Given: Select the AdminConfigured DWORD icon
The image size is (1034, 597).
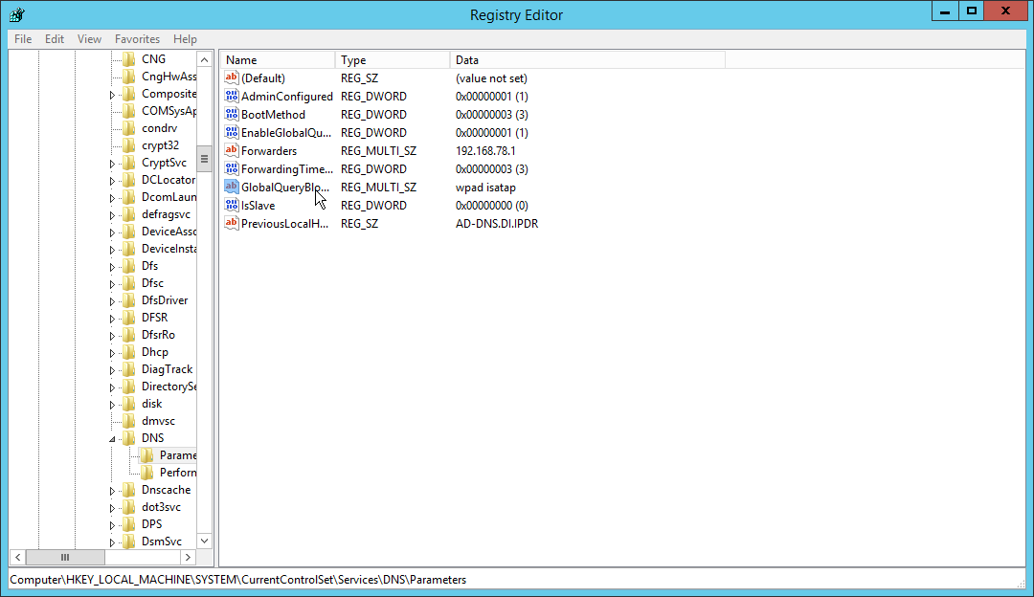Looking at the screenshot, I should pos(231,97).
